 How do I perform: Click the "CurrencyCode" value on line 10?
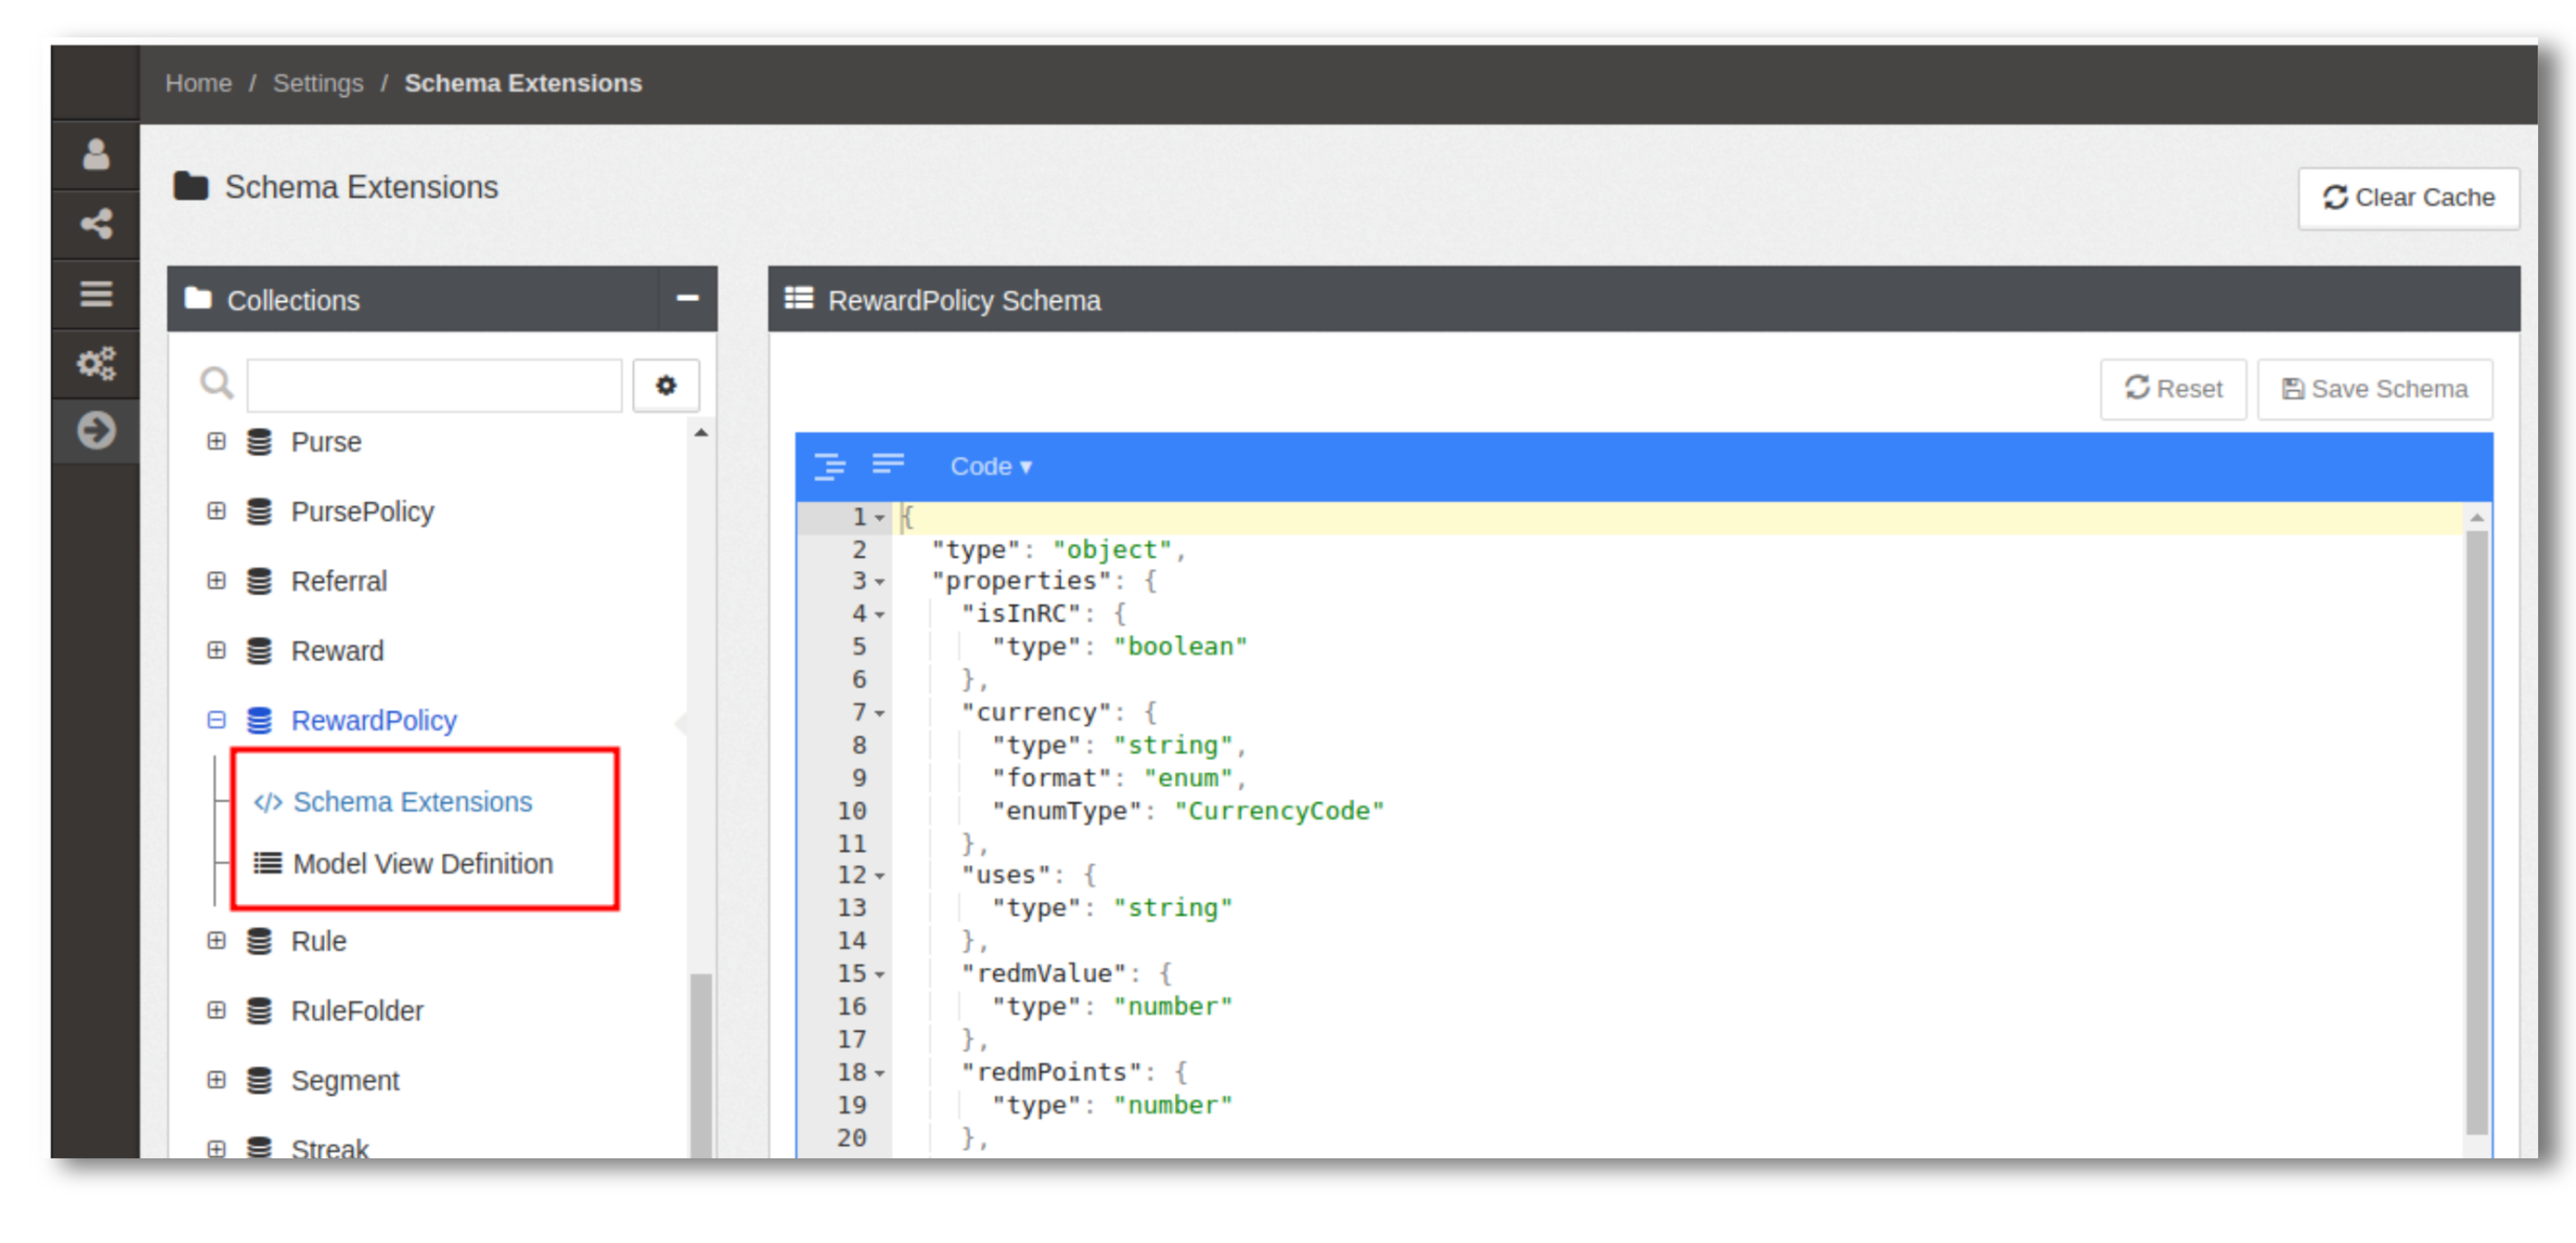point(1279,811)
